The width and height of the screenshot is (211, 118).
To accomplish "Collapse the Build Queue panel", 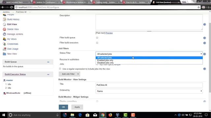I will [x=48, y=62].
